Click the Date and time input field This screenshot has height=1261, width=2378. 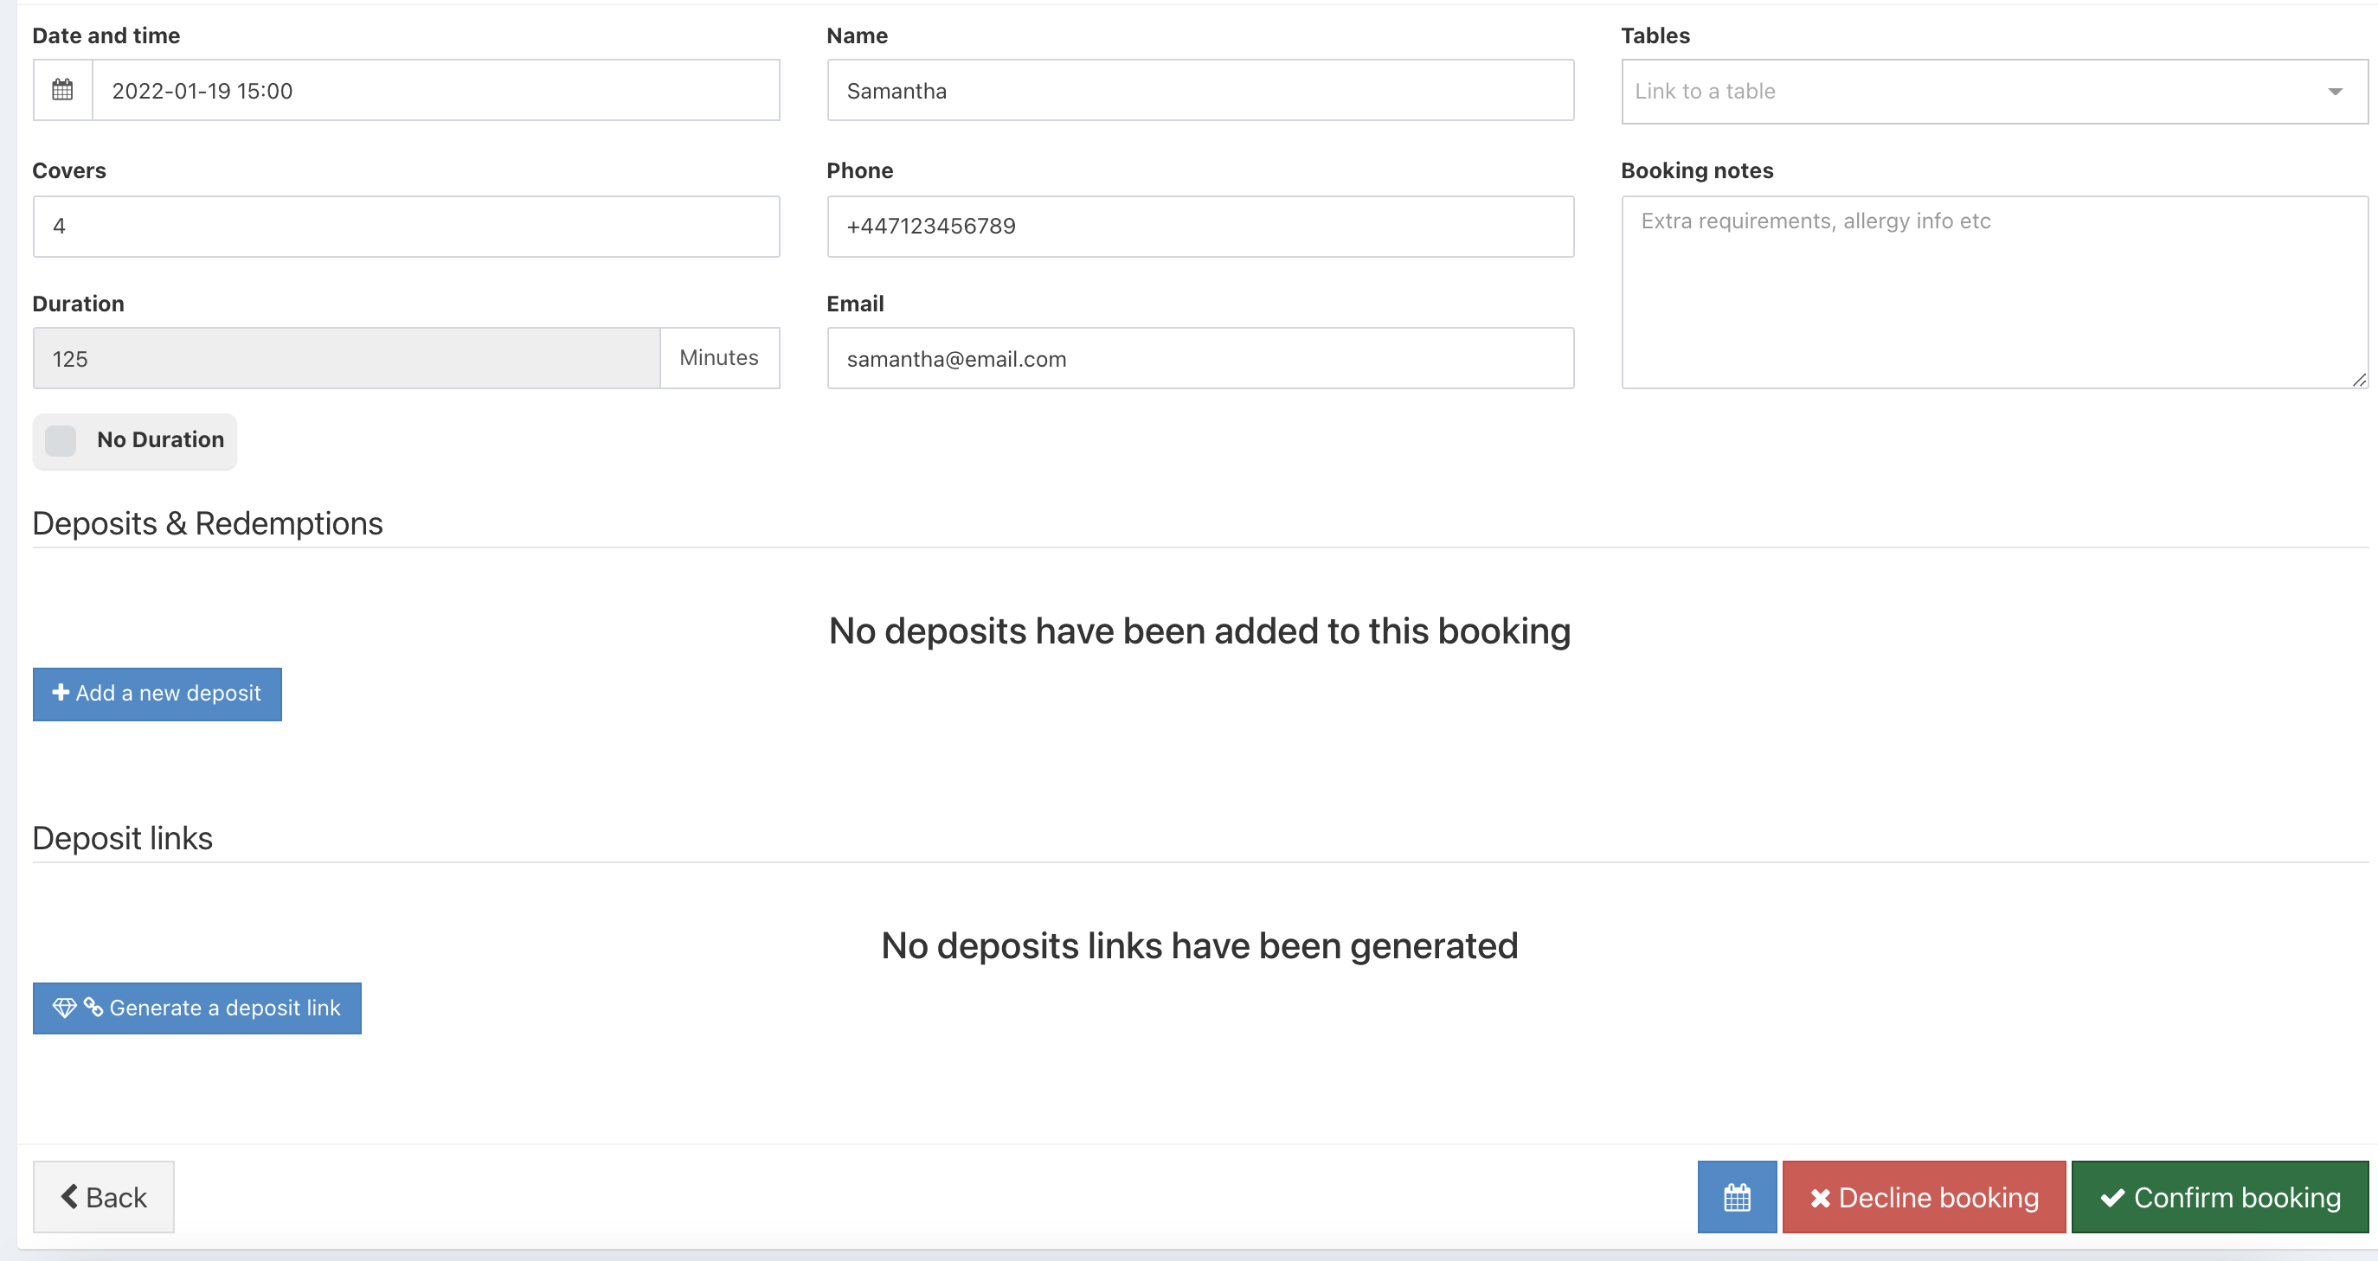tap(436, 91)
